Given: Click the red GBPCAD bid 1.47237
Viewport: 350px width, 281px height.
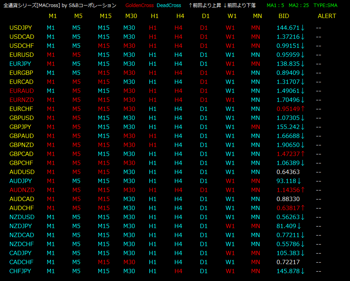Looking at the screenshot, I should click(x=288, y=154).
